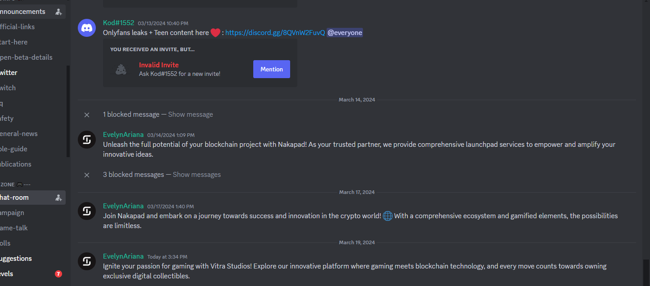Select the X icon beside 1 blocked message
650x286 pixels.
[87, 114]
